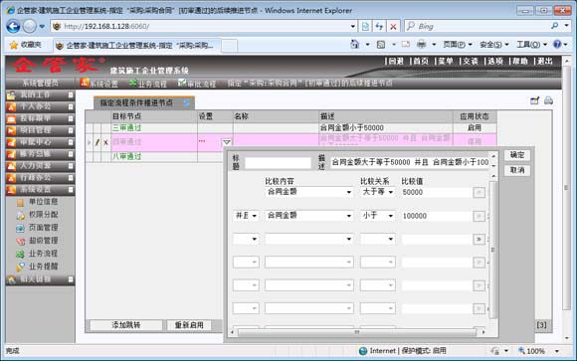
Task: Click the horizontal scrollbar in the condition panel
Action: (357, 332)
